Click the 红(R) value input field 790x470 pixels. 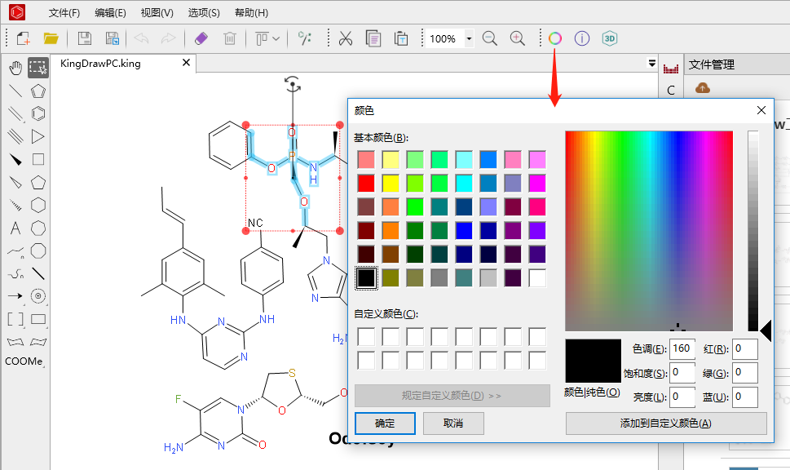click(744, 349)
